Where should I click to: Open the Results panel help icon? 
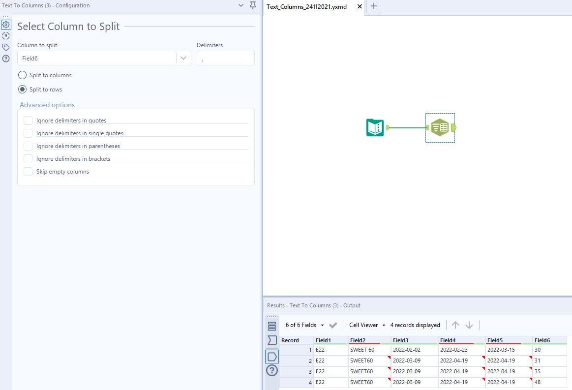pyautogui.click(x=272, y=370)
